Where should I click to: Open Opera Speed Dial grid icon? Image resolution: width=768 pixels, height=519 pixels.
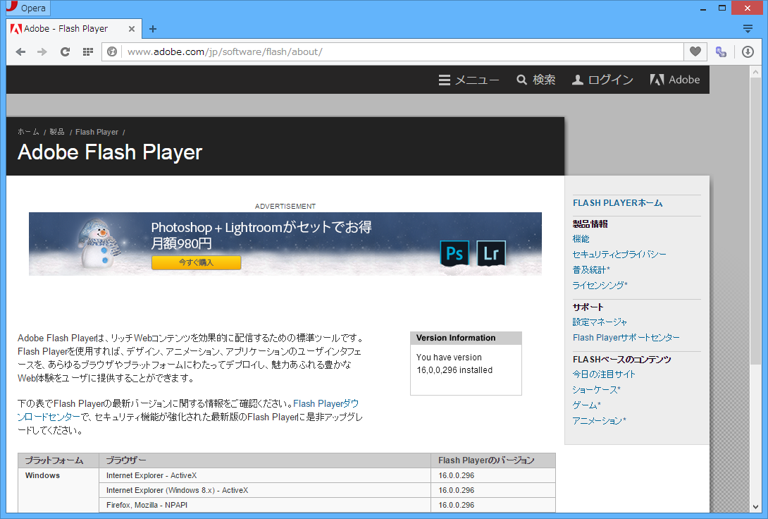(87, 51)
